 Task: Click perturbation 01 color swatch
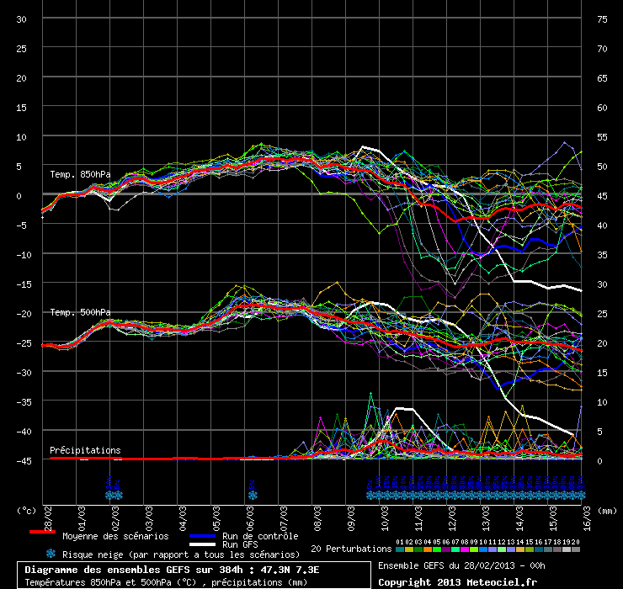point(400,549)
